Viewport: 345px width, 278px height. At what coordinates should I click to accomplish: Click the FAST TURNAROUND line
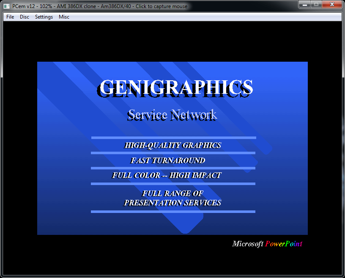pyautogui.click(x=168, y=161)
